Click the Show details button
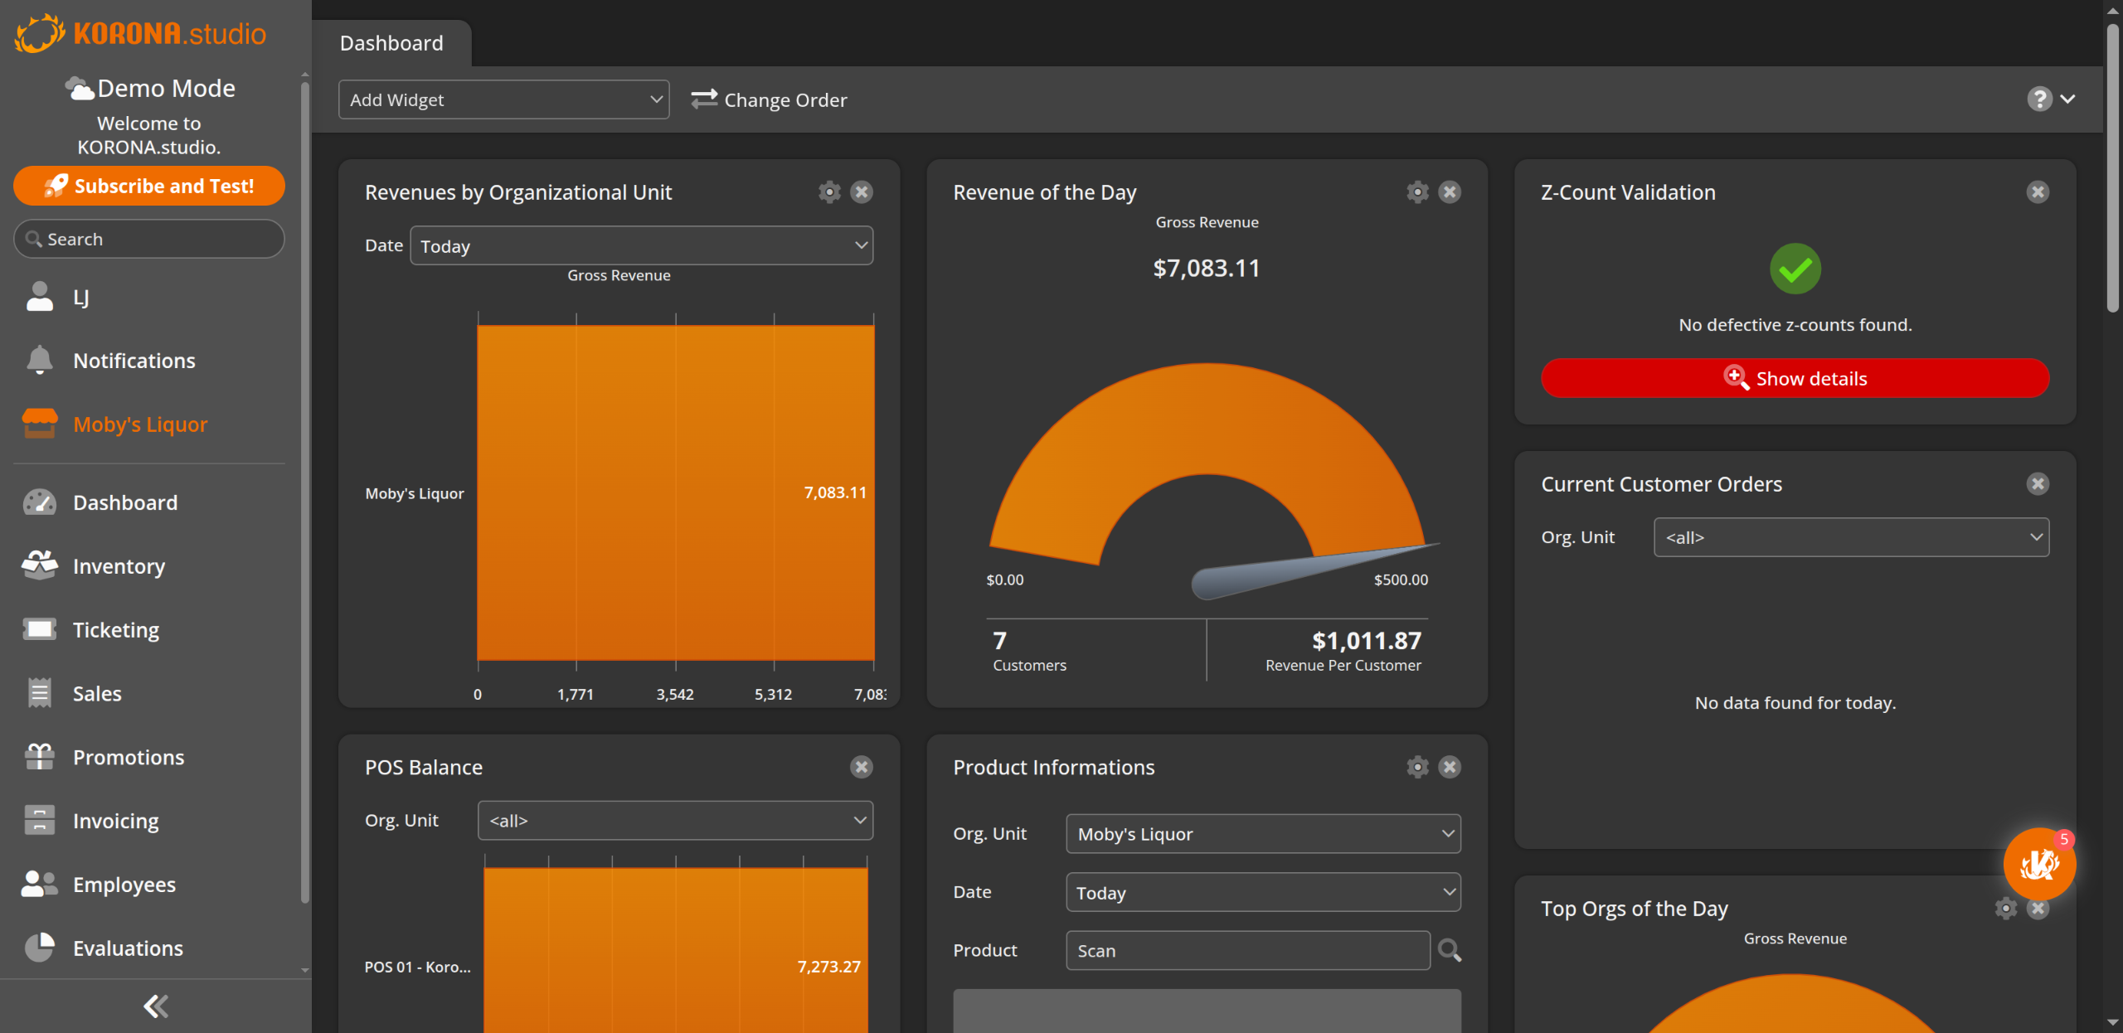 tap(1795, 379)
